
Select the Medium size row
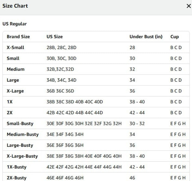click(x=96, y=69)
